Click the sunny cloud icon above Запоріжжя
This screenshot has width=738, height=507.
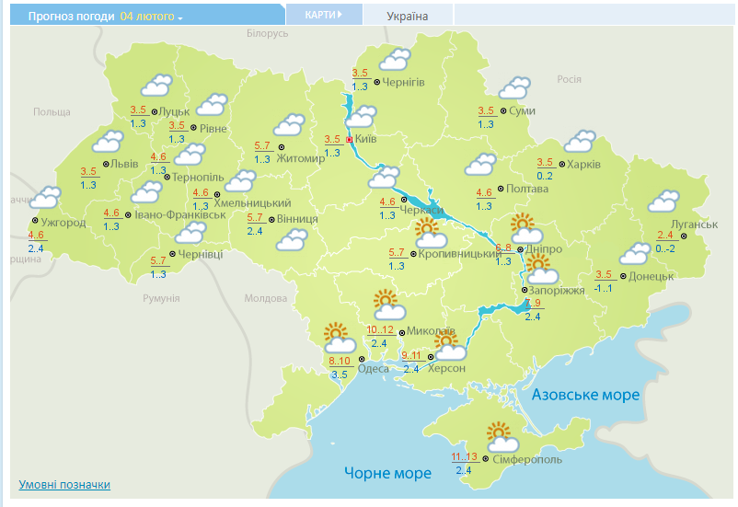pyautogui.click(x=541, y=269)
